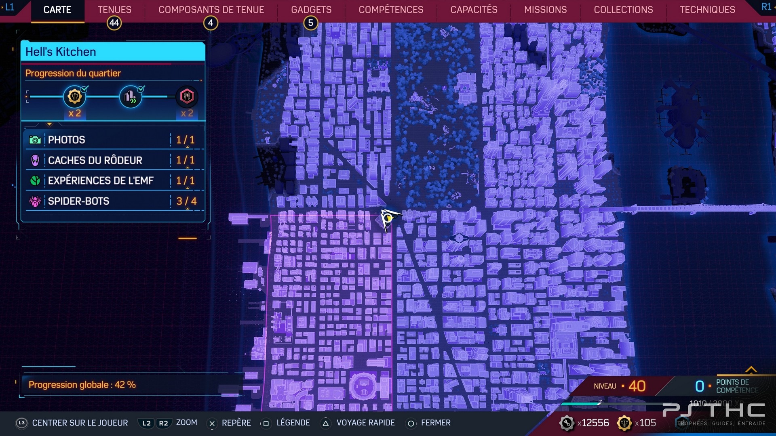776x436 pixels.
Task: Open the LÉGENDE prompt
Action: pyautogui.click(x=293, y=423)
